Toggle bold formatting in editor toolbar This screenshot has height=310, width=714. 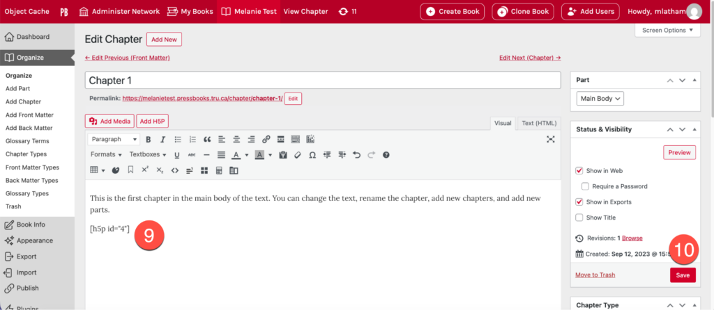pos(148,139)
